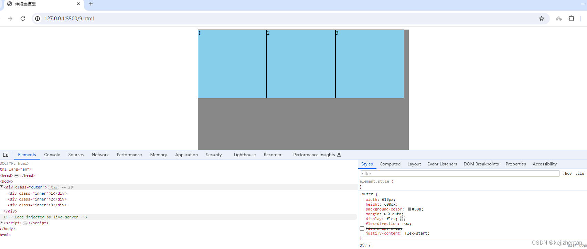This screenshot has height=249, width=587.
Task: Bookmark this page with star icon
Action: [x=542, y=19]
